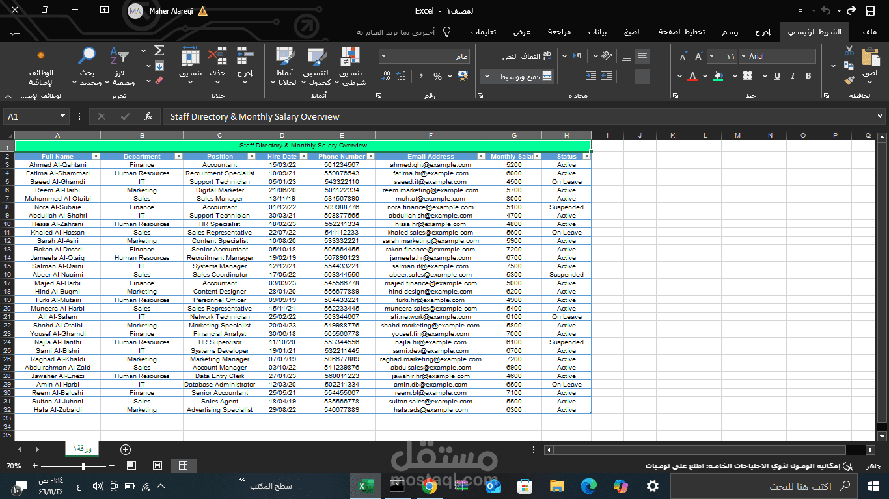Click the Insert Function fx icon
This screenshot has width=889, height=499.
tap(148, 116)
